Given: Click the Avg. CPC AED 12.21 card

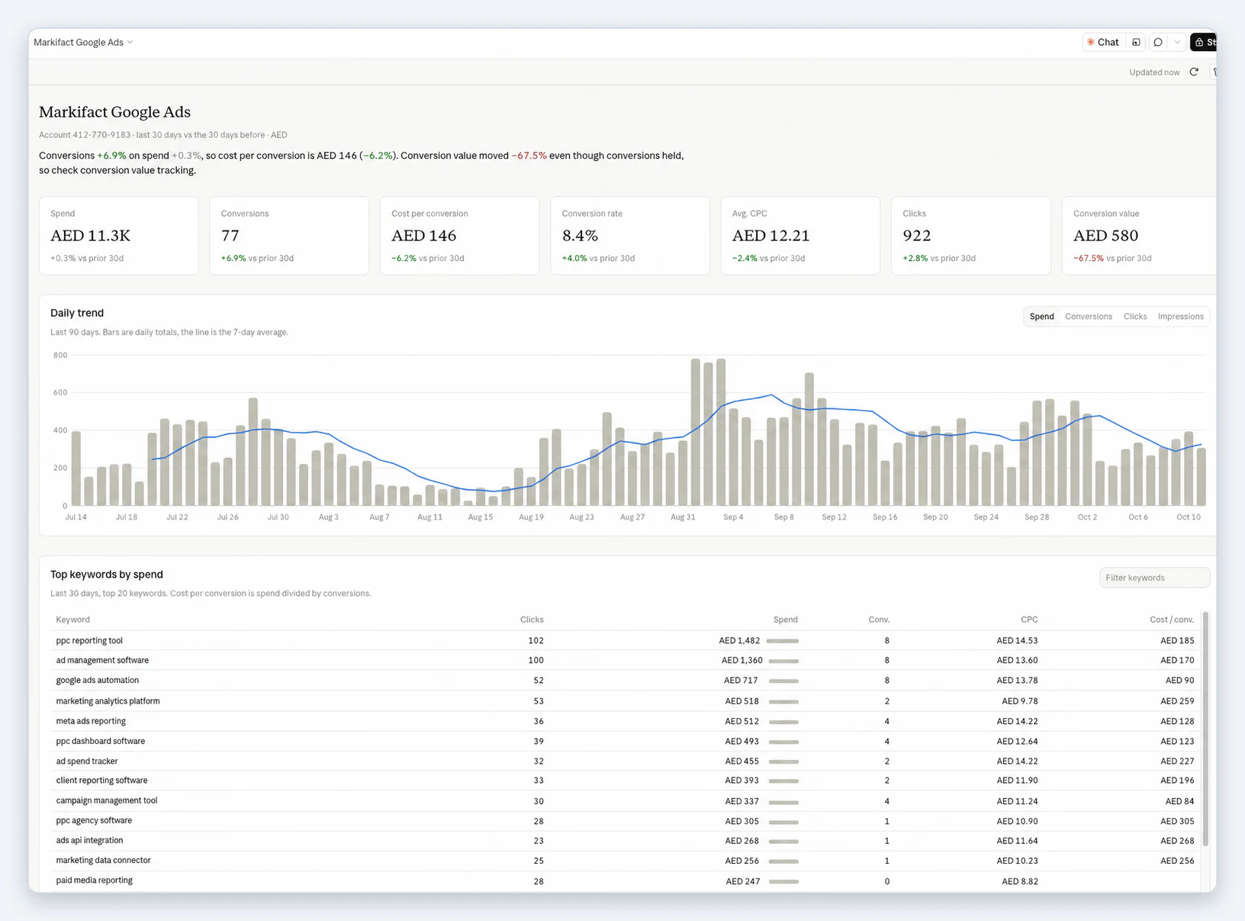Looking at the screenshot, I should (x=800, y=236).
